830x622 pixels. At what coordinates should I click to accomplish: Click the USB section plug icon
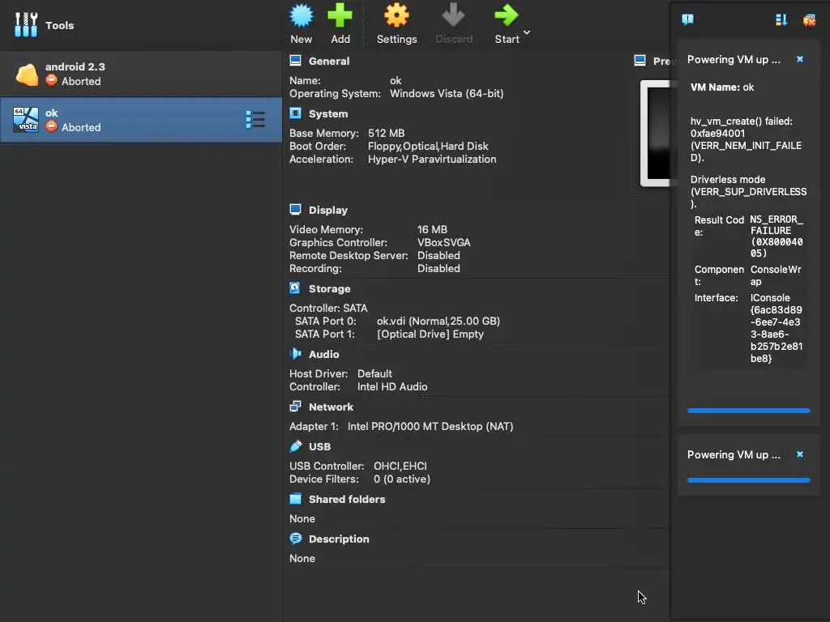point(295,446)
